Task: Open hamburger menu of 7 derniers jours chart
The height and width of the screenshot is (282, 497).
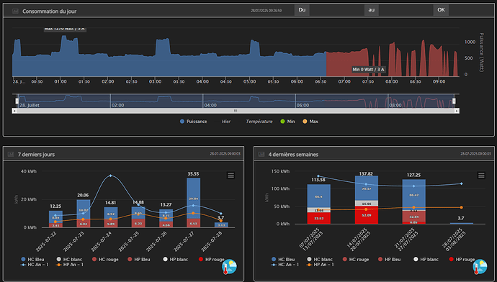Action: click(x=230, y=176)
